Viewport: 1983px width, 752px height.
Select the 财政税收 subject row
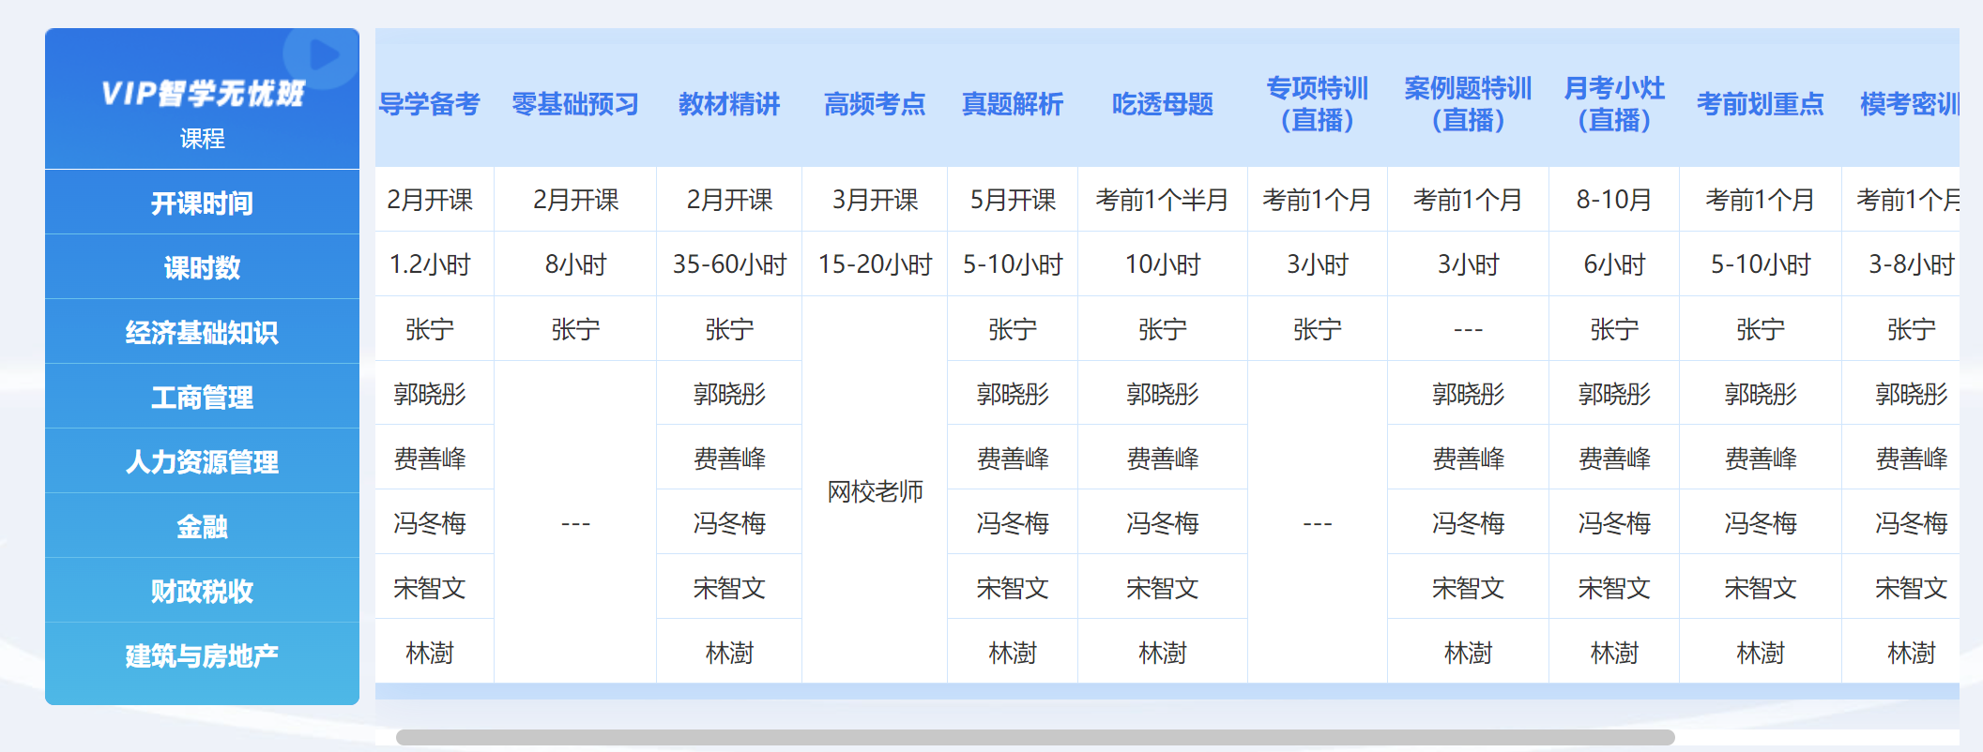point(202,591)
